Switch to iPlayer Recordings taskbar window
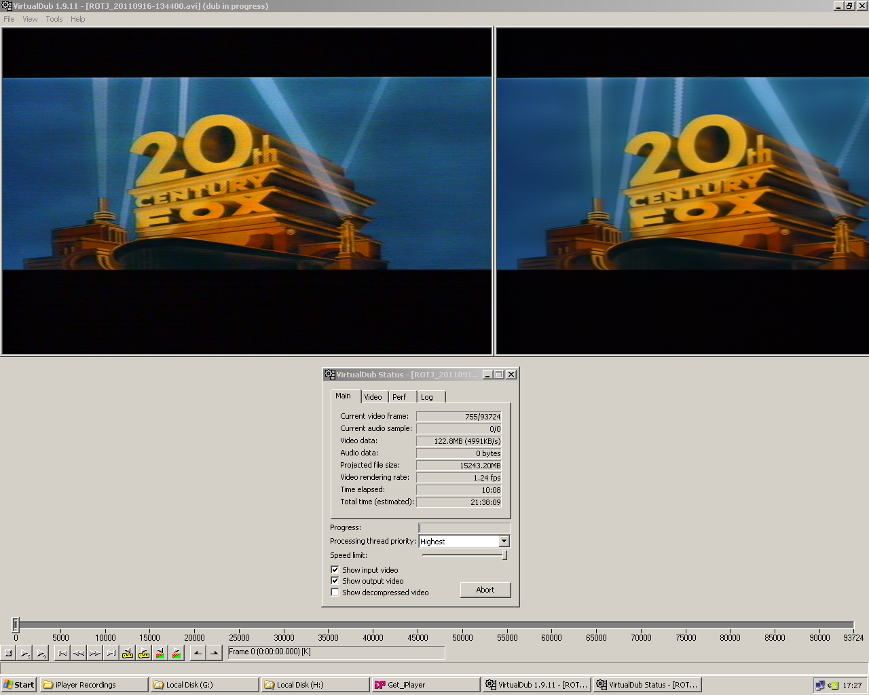Screen dimensions: 869x695 94,685
